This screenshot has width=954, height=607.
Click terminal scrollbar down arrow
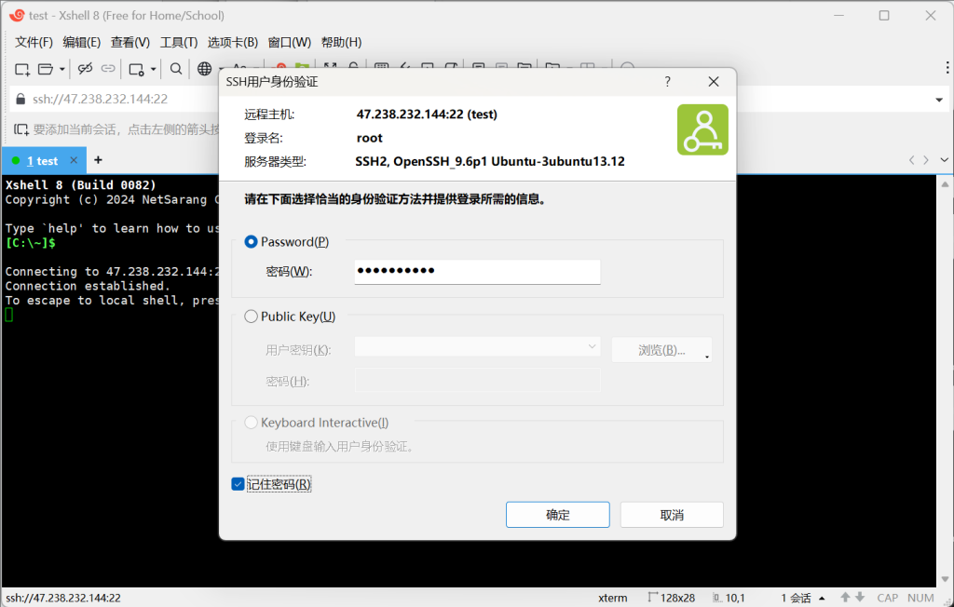click(945, 579)
